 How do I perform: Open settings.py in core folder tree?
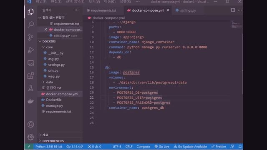click(60, 65)
